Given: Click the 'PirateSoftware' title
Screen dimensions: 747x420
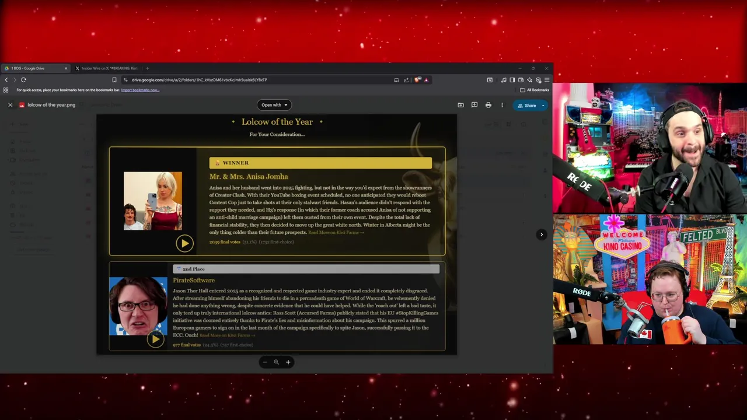Looking at the screenshot, I should pos(194,281).
